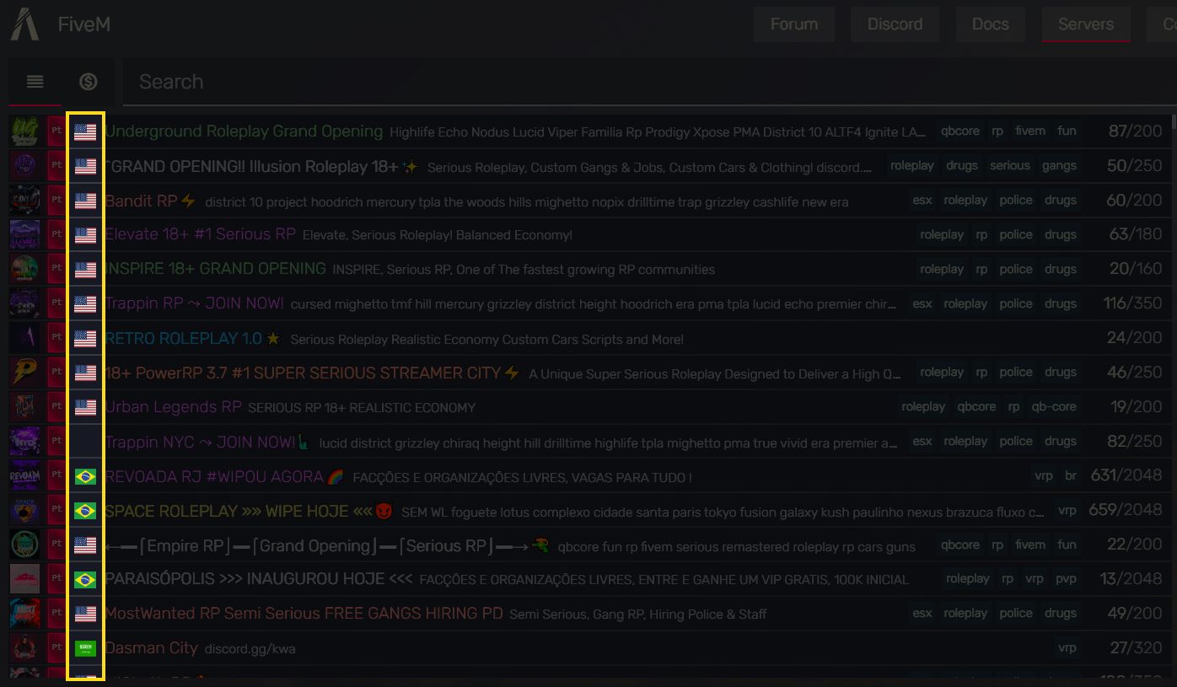Open the INSPIRE 18+ GRAND OPENING server
This screenshot has width=1177, height=687.
coord(215,269)
